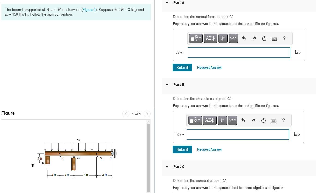This screenshot has height=193, width=316.
Task: Click Request Answer for Part B
Action: [209, 149]
